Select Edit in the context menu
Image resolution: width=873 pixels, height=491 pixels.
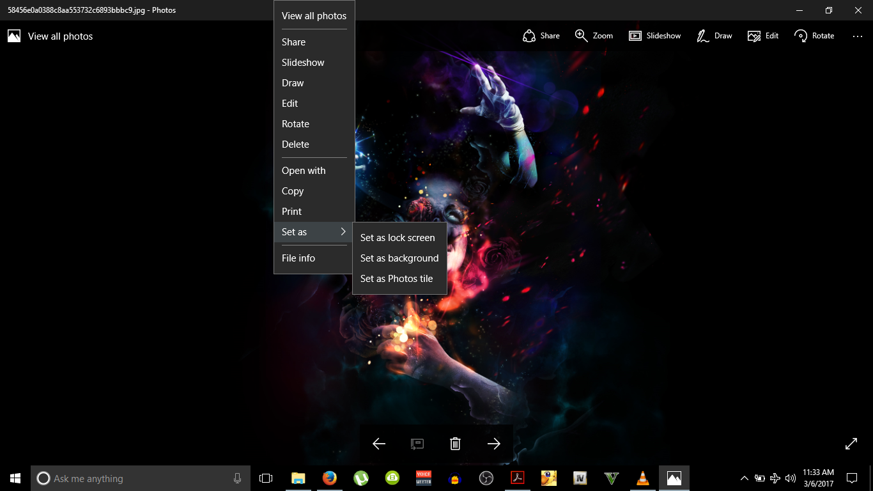point(314,104)
